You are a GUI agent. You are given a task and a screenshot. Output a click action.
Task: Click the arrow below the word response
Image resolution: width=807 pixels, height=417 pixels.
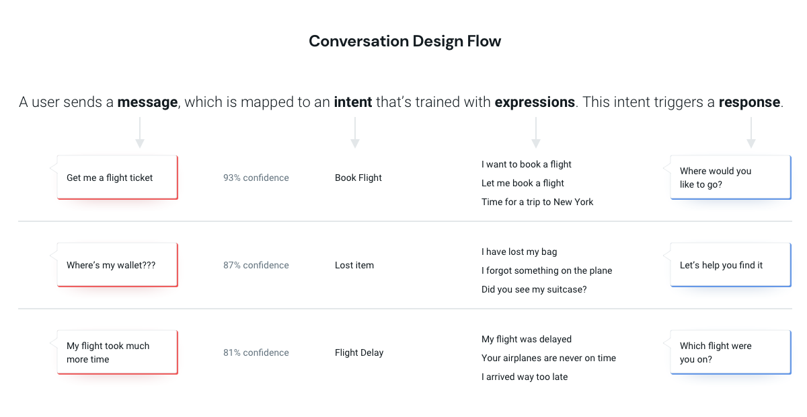point(751,132)
